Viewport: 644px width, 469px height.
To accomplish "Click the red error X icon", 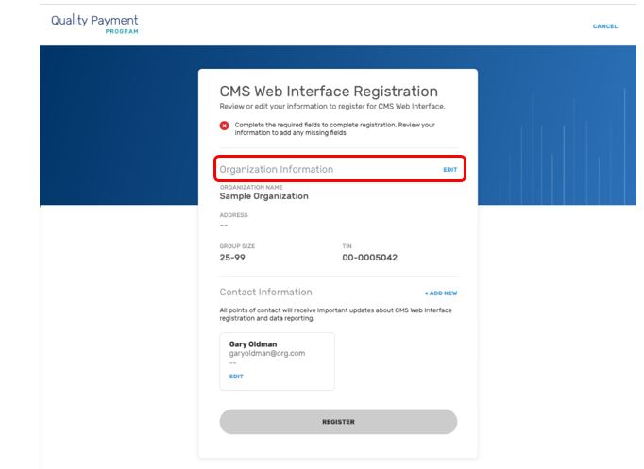I will [225, 125].
